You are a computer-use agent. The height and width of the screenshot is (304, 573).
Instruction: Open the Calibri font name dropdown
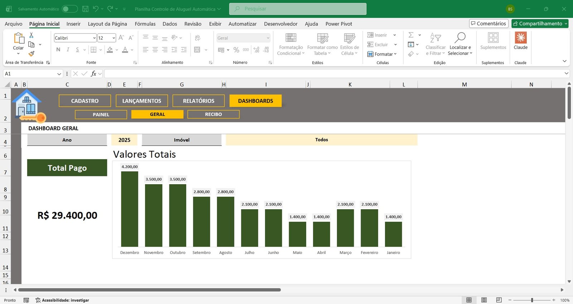[x=94, y=38]
